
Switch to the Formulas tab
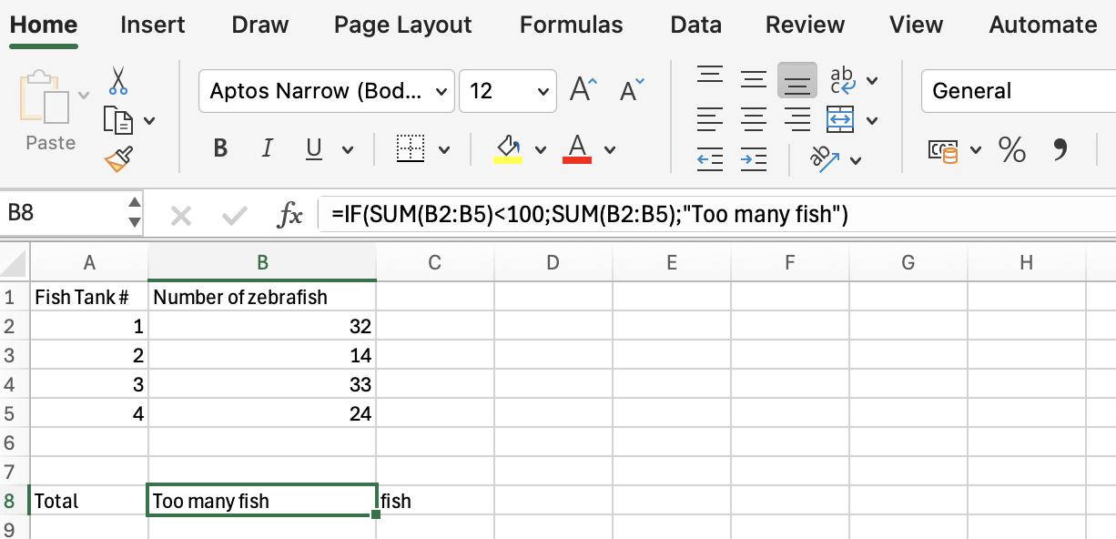coord(571,25)
